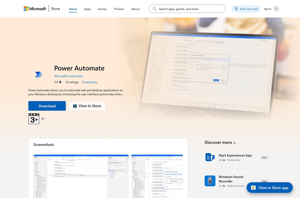Viewport: 300px width, 198px height.
Task: Click Free button for Start Experiences App
Action: tap(264, 157)
